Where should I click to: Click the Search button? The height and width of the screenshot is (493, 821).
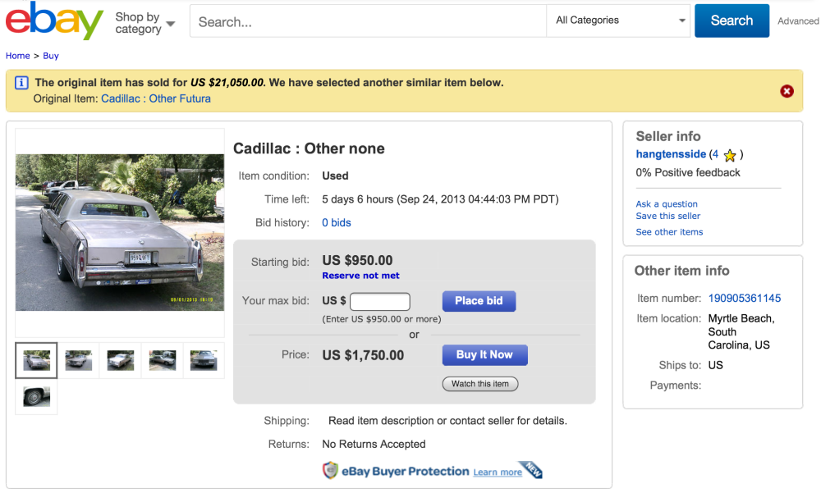[x=732, y=21]
